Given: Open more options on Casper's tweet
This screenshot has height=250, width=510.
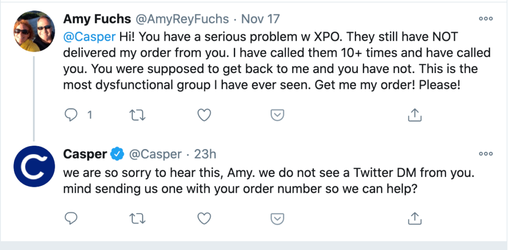Looking at the screenshot, I should click(x=485, y=154).
